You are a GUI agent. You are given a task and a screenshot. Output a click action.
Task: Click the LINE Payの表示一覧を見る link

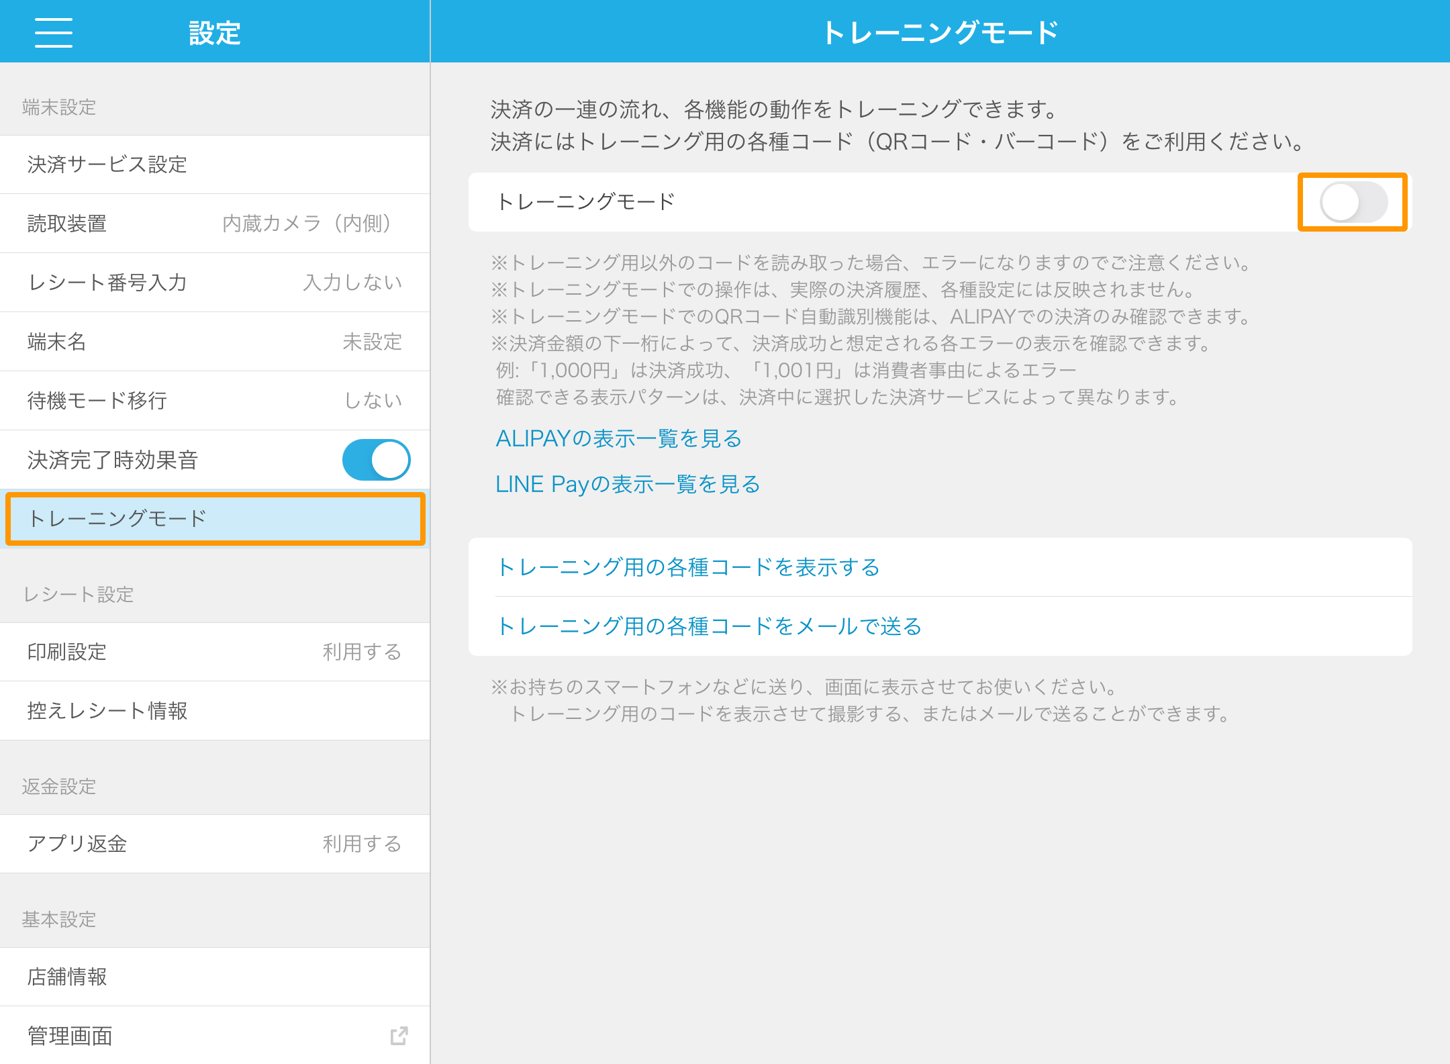pos(628,484)
